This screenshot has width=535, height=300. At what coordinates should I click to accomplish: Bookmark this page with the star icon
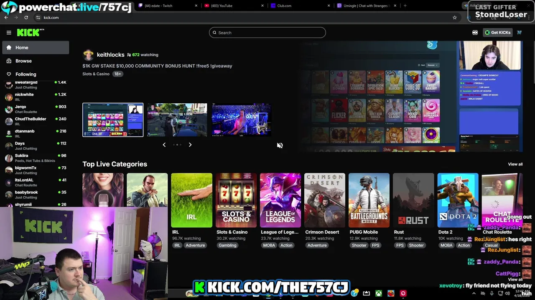click(455, 17)
